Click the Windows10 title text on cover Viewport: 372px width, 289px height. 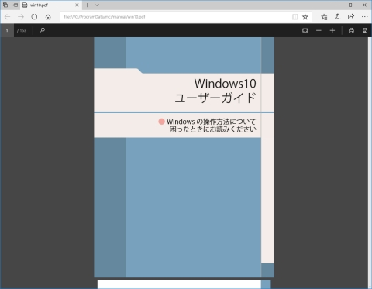(x=226, y=84)
